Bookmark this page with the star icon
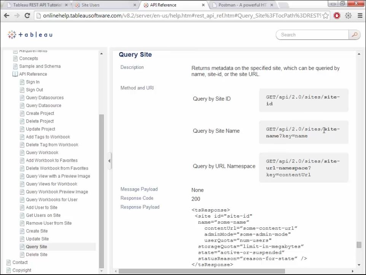366x275 pixels. click(325, 16)
